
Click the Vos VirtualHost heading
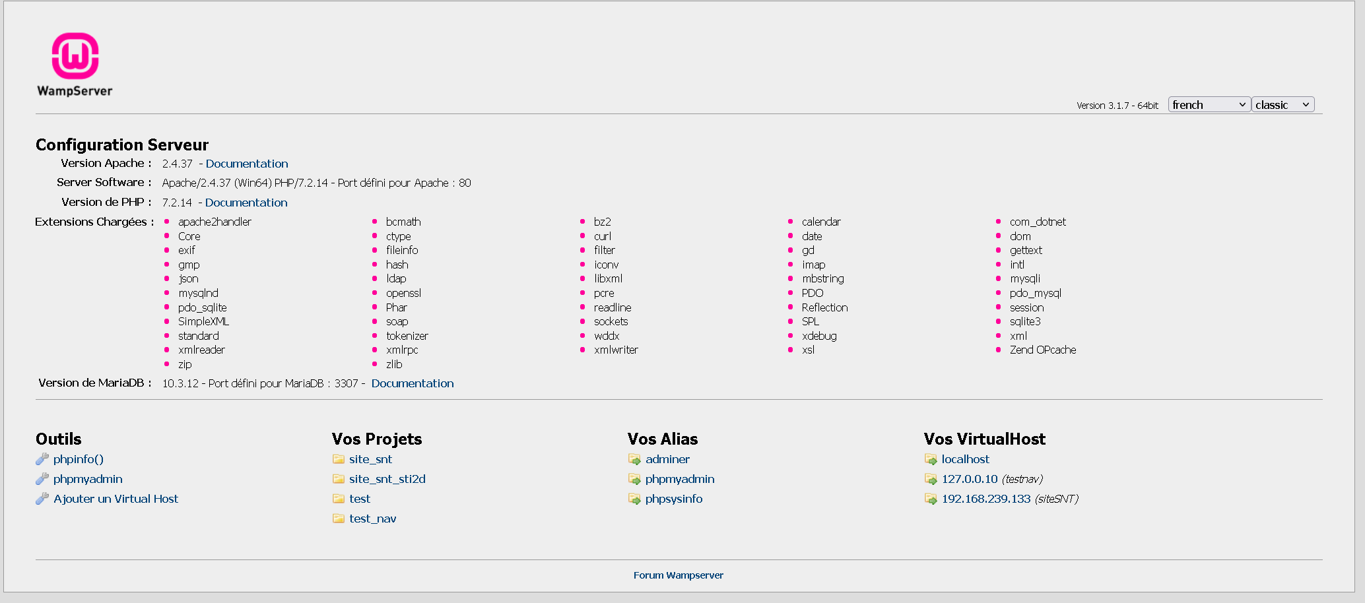[985, 439]
